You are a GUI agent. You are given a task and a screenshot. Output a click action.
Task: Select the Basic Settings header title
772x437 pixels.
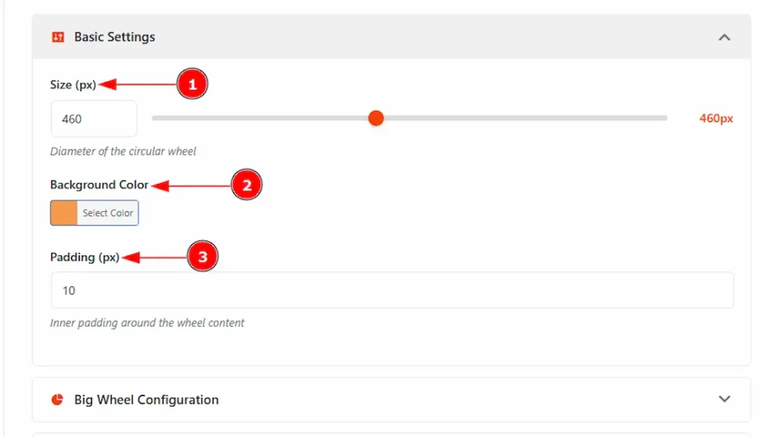(x=115, y=37)
